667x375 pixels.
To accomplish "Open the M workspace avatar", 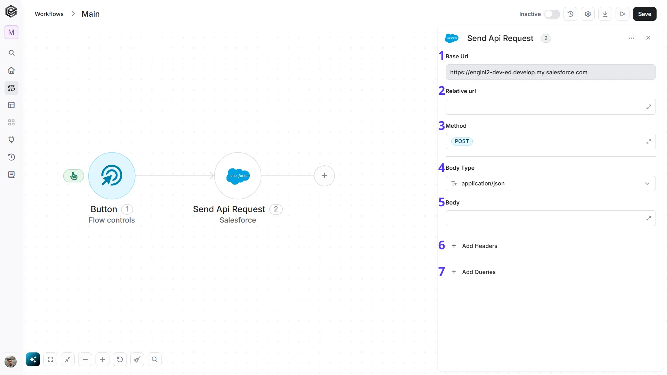I will (11, 32).
